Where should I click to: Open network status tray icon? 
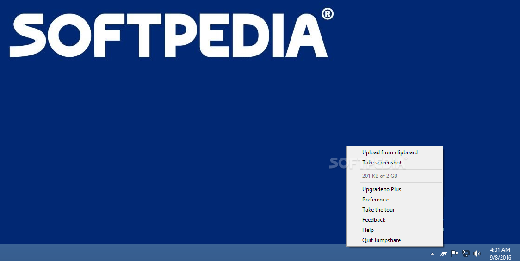465,254
